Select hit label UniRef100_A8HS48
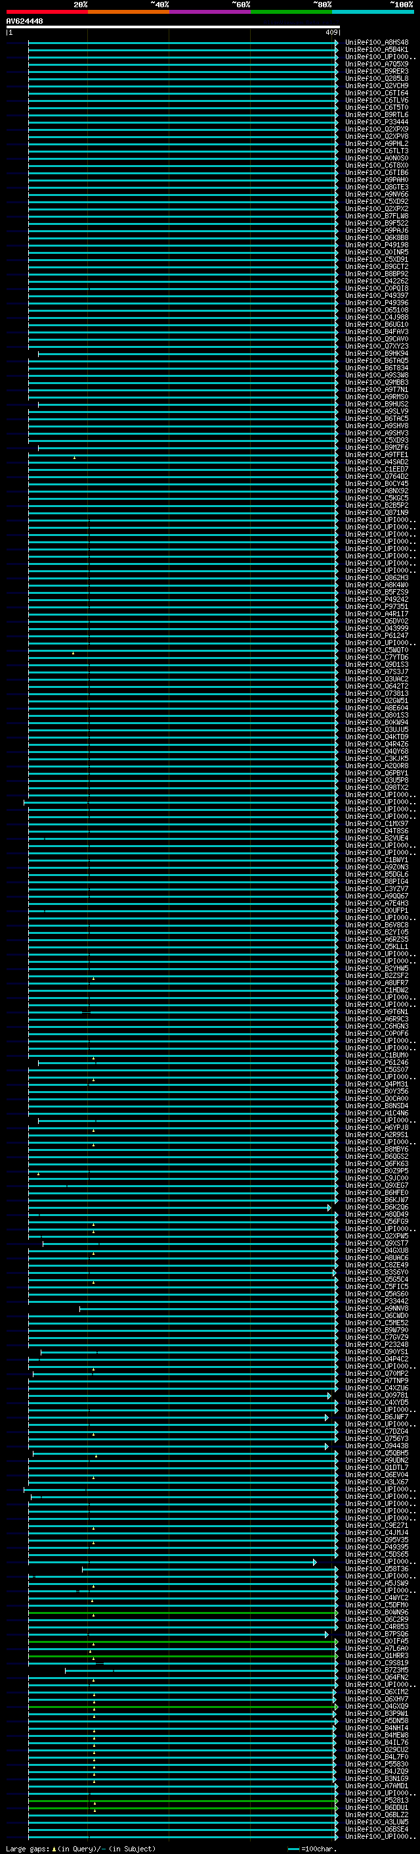 [377, 43]
